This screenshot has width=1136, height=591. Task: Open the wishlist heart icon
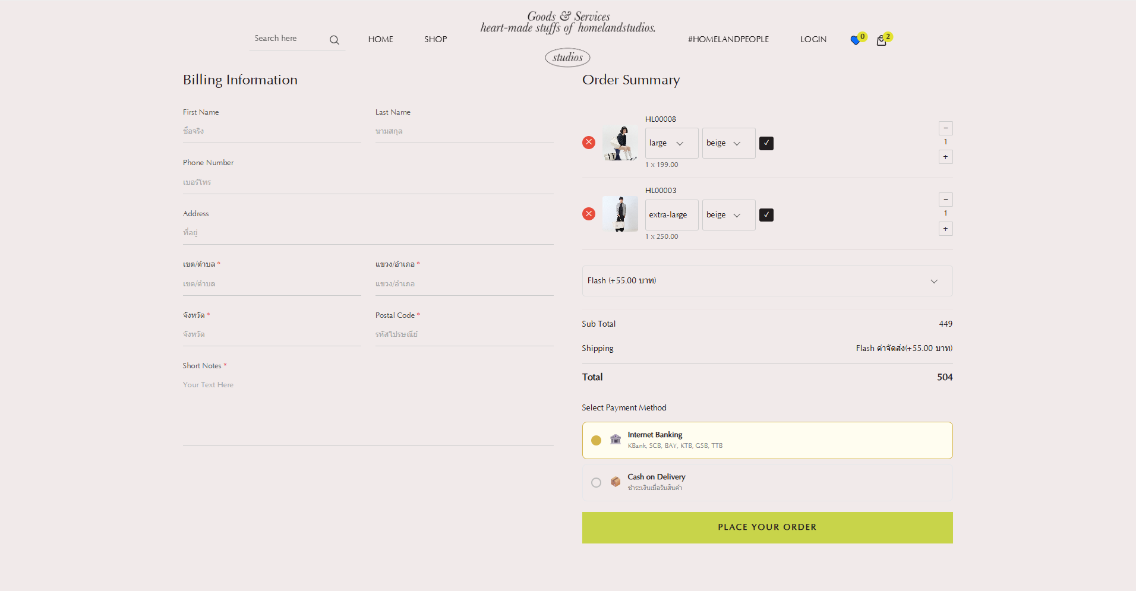click(855, 40)
